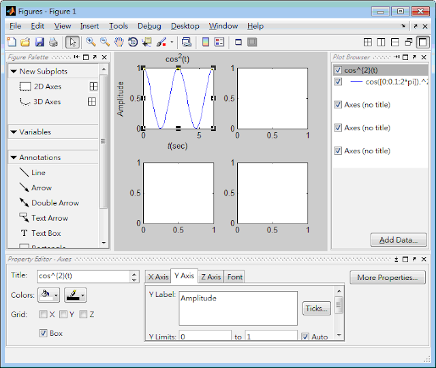Tile figures top and bottom
436x368 pixels.
click(x=395, y=42)
